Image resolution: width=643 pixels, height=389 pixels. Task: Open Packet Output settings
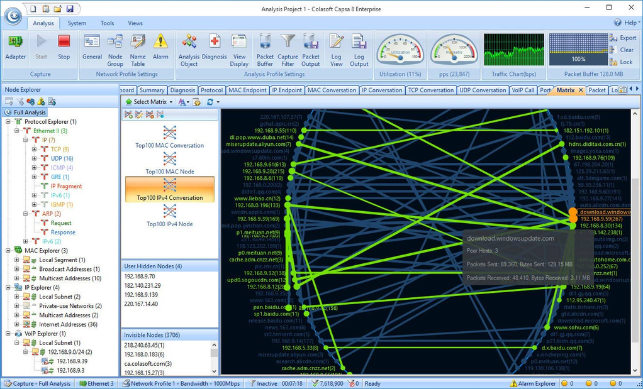(310, 50)
